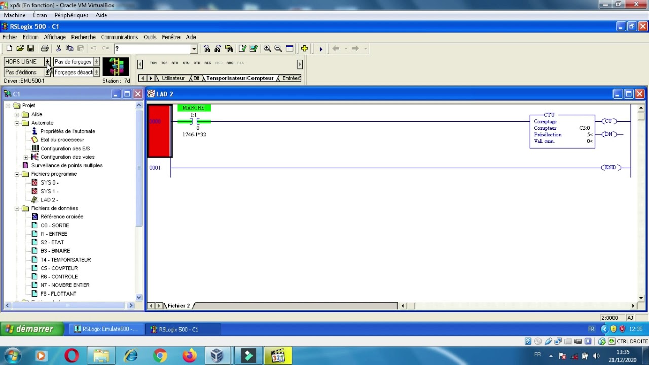Expand Configuration des voies node

(26, 157)
